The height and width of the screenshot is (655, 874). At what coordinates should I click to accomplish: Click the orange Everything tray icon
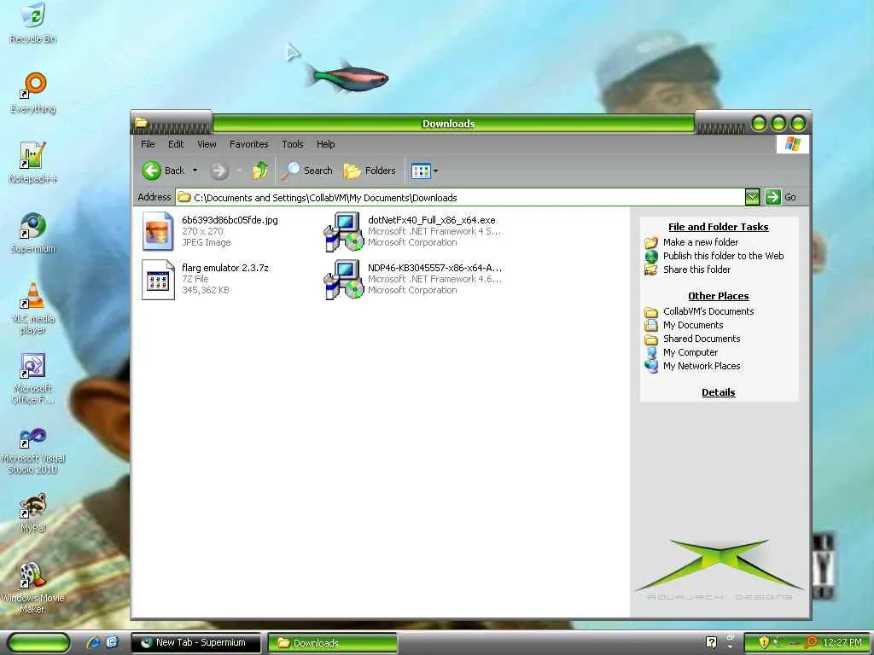tap(812, 642)
